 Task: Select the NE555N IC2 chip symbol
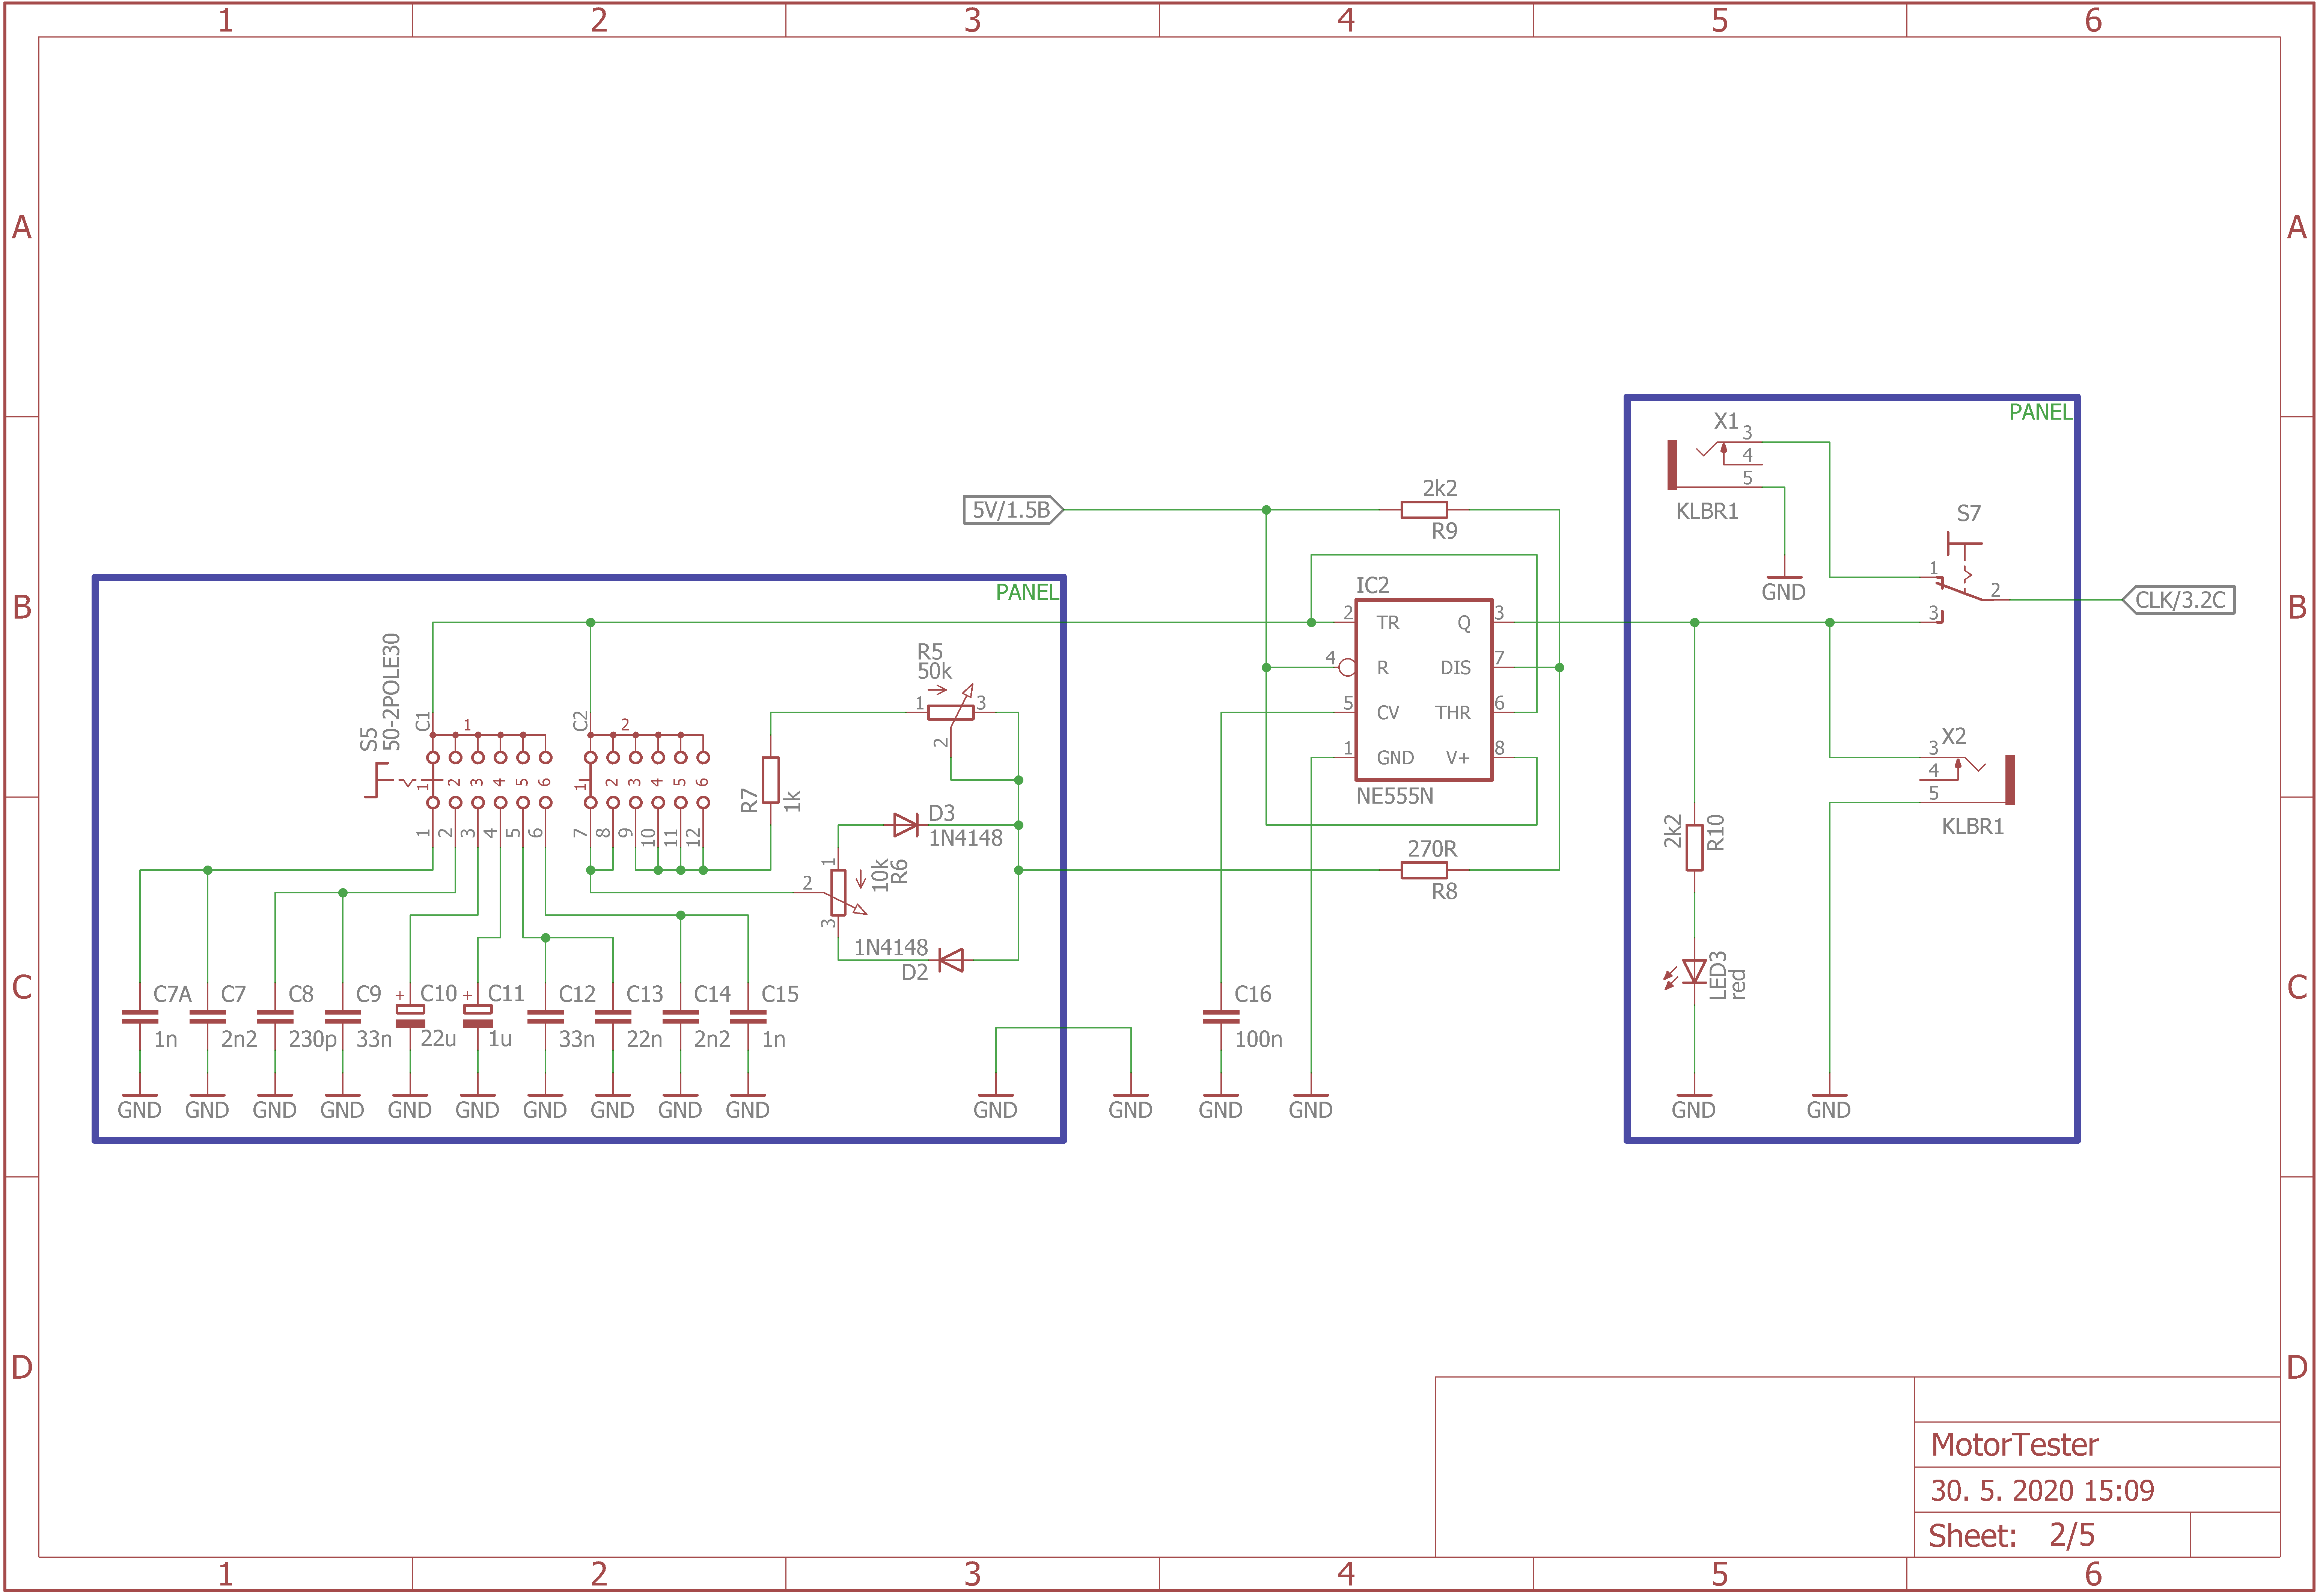[1423, 690]
